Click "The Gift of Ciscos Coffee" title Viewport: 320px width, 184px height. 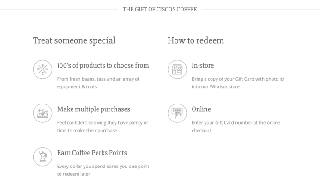160,9
